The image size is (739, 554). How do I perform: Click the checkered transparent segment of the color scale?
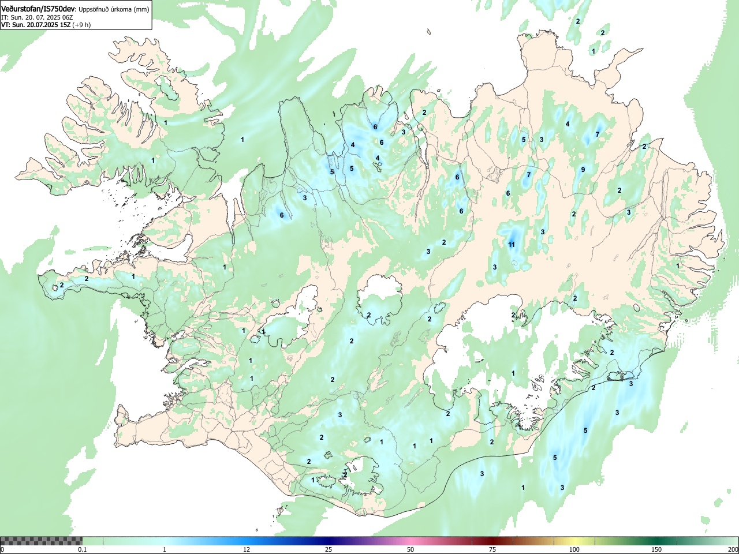pos(41,541)
